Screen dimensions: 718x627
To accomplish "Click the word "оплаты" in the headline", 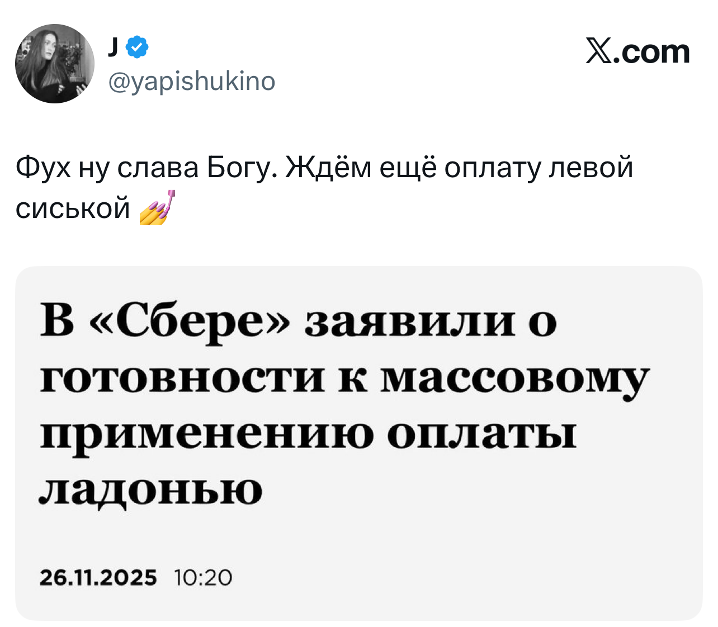I will [482, 434].
